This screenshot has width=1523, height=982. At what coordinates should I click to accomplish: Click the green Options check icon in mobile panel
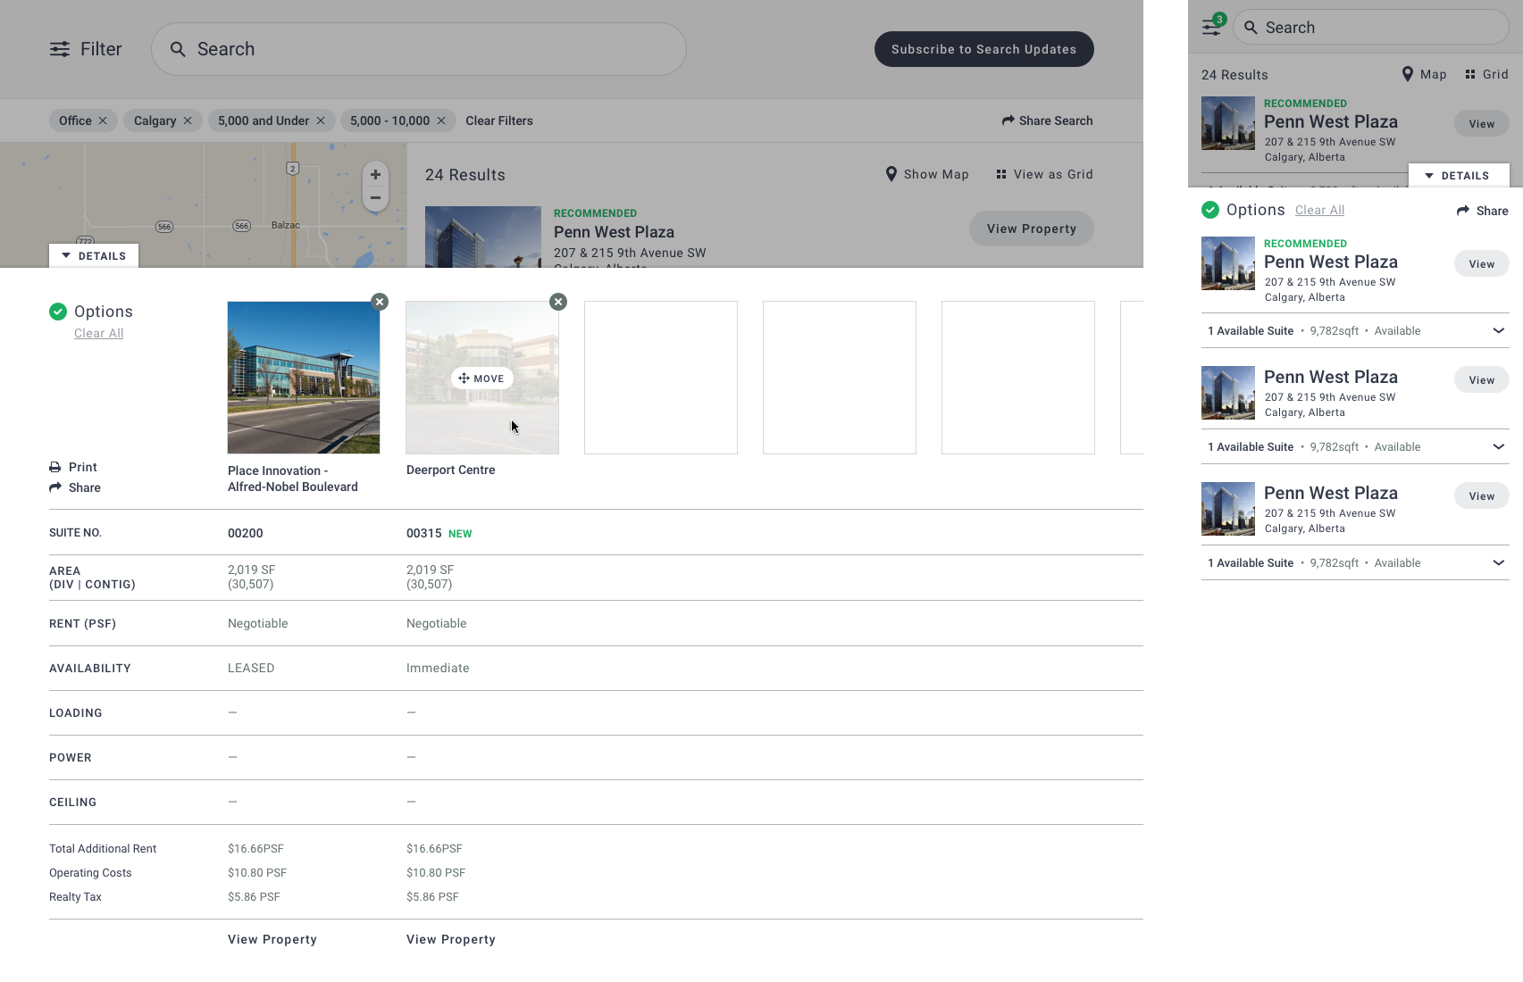pos(1210,210)
